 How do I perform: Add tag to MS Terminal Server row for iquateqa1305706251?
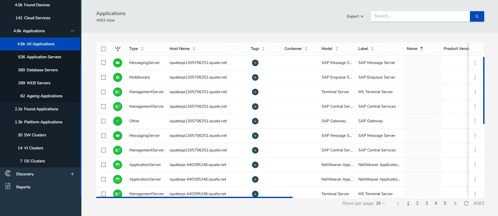click(x=255, y=92)
